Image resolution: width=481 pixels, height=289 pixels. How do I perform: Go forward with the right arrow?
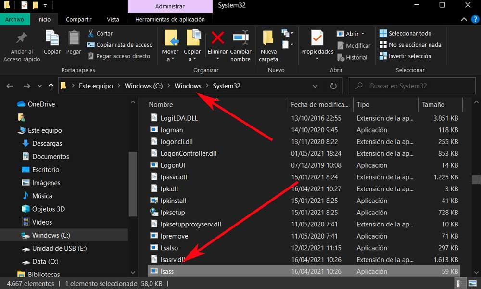[26, 86]
